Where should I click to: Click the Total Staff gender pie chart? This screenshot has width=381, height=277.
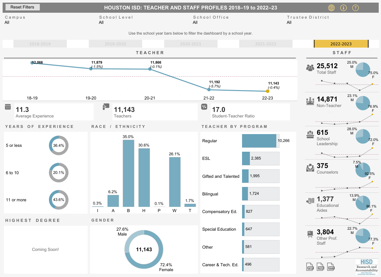click(x=363, y=70)
